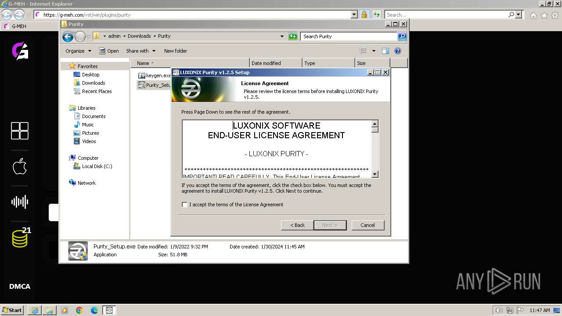This screenshot has width=562, height=316.
Task: Click Windows grid icon in website sidebar
Action: (20, 131)
